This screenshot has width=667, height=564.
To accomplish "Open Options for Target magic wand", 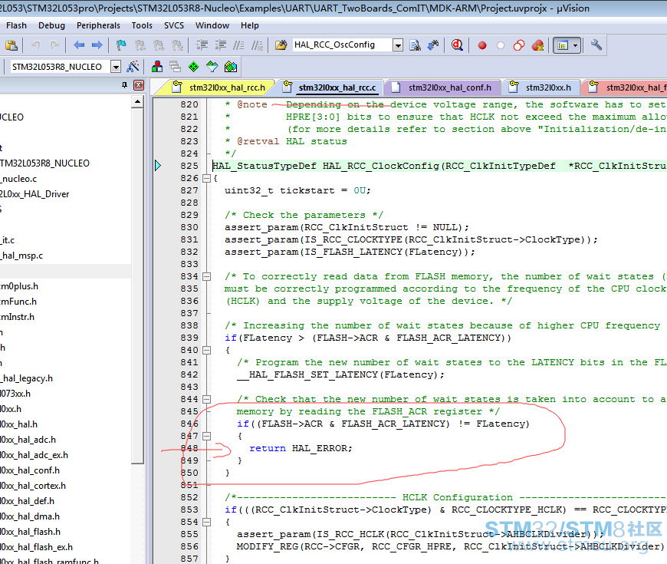I will (133, 67).
